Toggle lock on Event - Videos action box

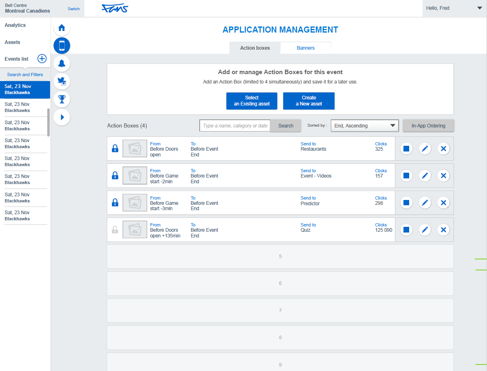115,176
